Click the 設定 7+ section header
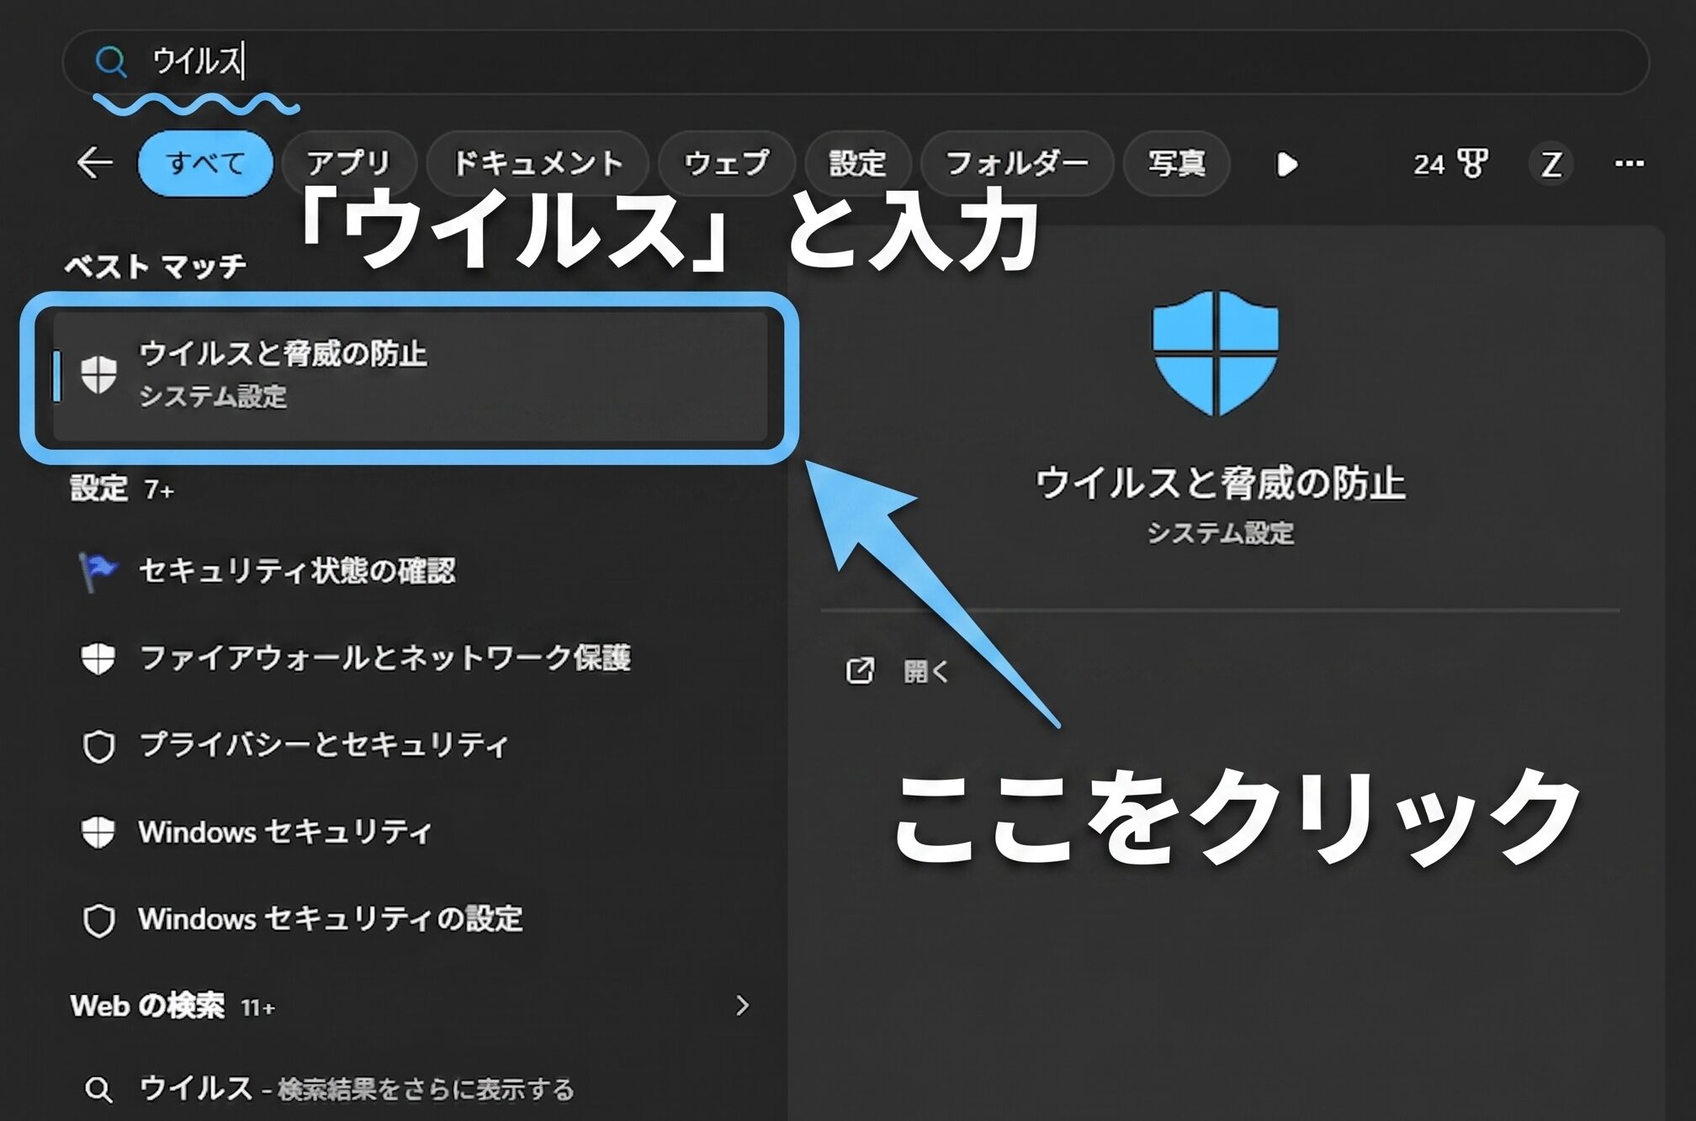 point(122,488)
